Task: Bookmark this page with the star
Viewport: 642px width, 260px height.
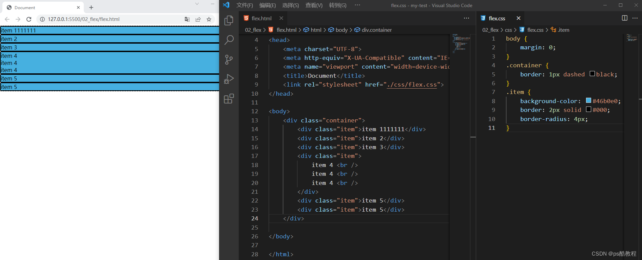Action: click(x=209, y=19)
